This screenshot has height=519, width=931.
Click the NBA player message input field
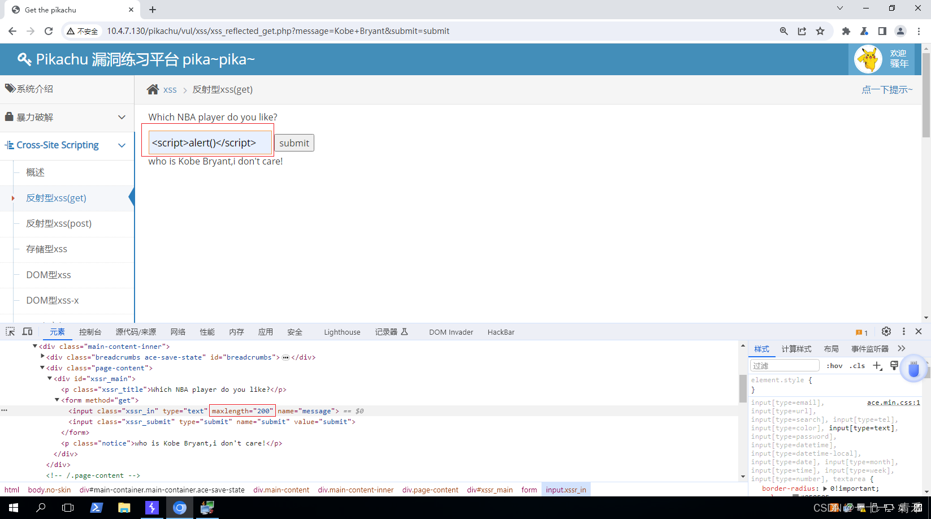pos(210,142)
